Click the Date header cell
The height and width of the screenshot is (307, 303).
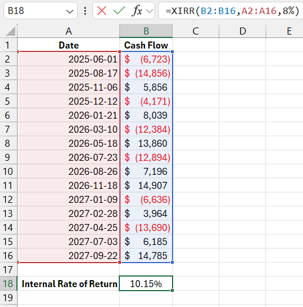coord(68,45)
